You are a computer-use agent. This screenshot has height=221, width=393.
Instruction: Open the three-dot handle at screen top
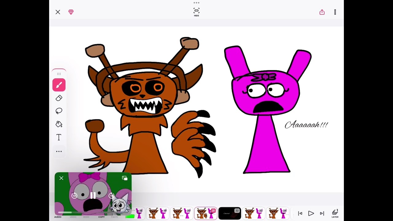tap(196, 3)
